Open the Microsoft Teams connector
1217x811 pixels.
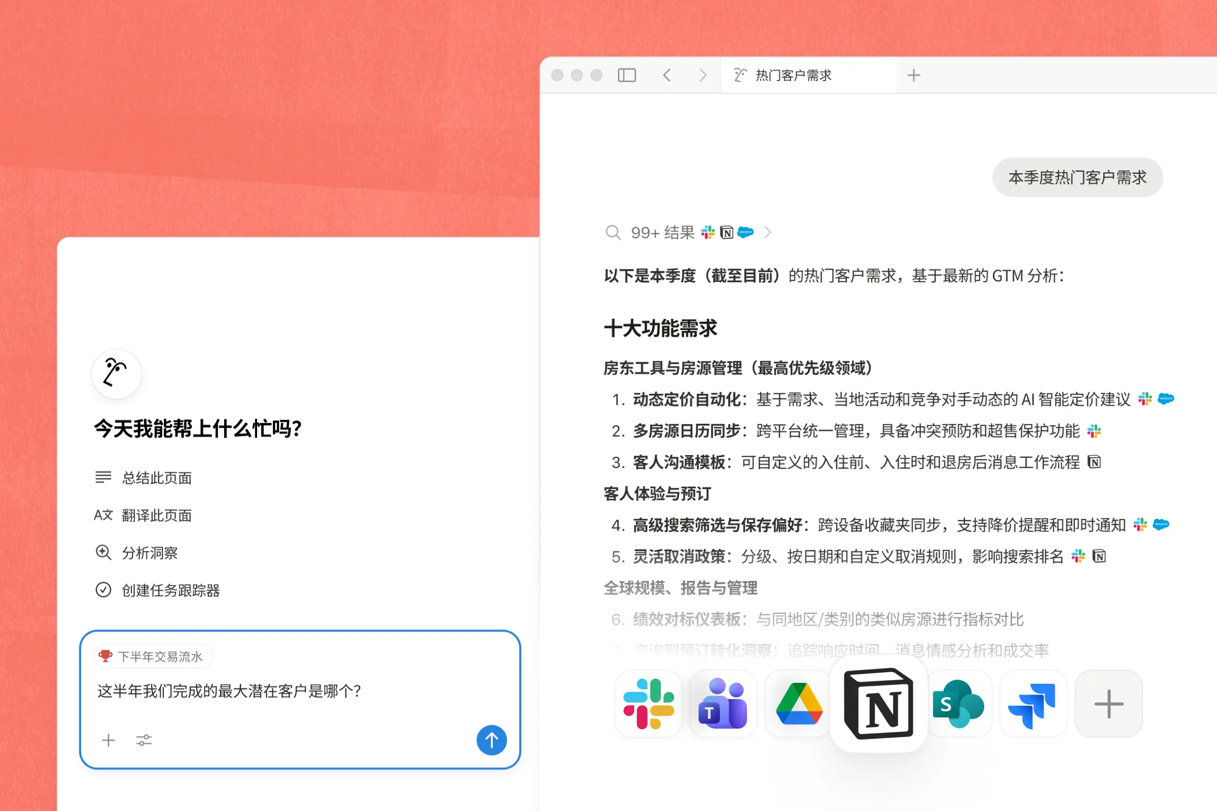click(x=723, y=704)
